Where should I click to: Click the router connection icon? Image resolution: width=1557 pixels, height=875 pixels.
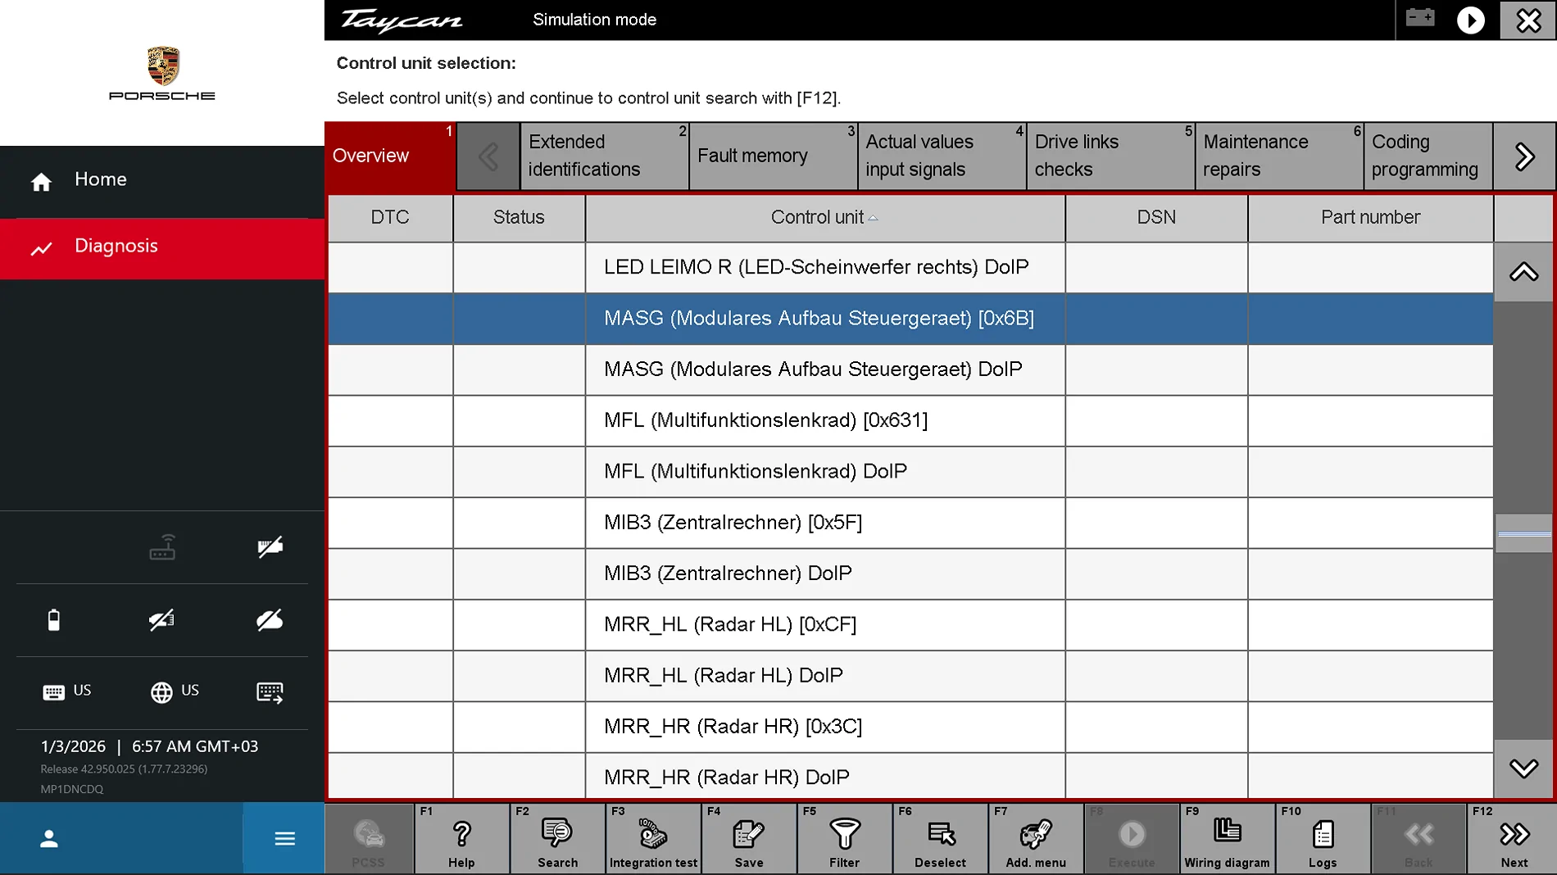(x=162, y=547)
